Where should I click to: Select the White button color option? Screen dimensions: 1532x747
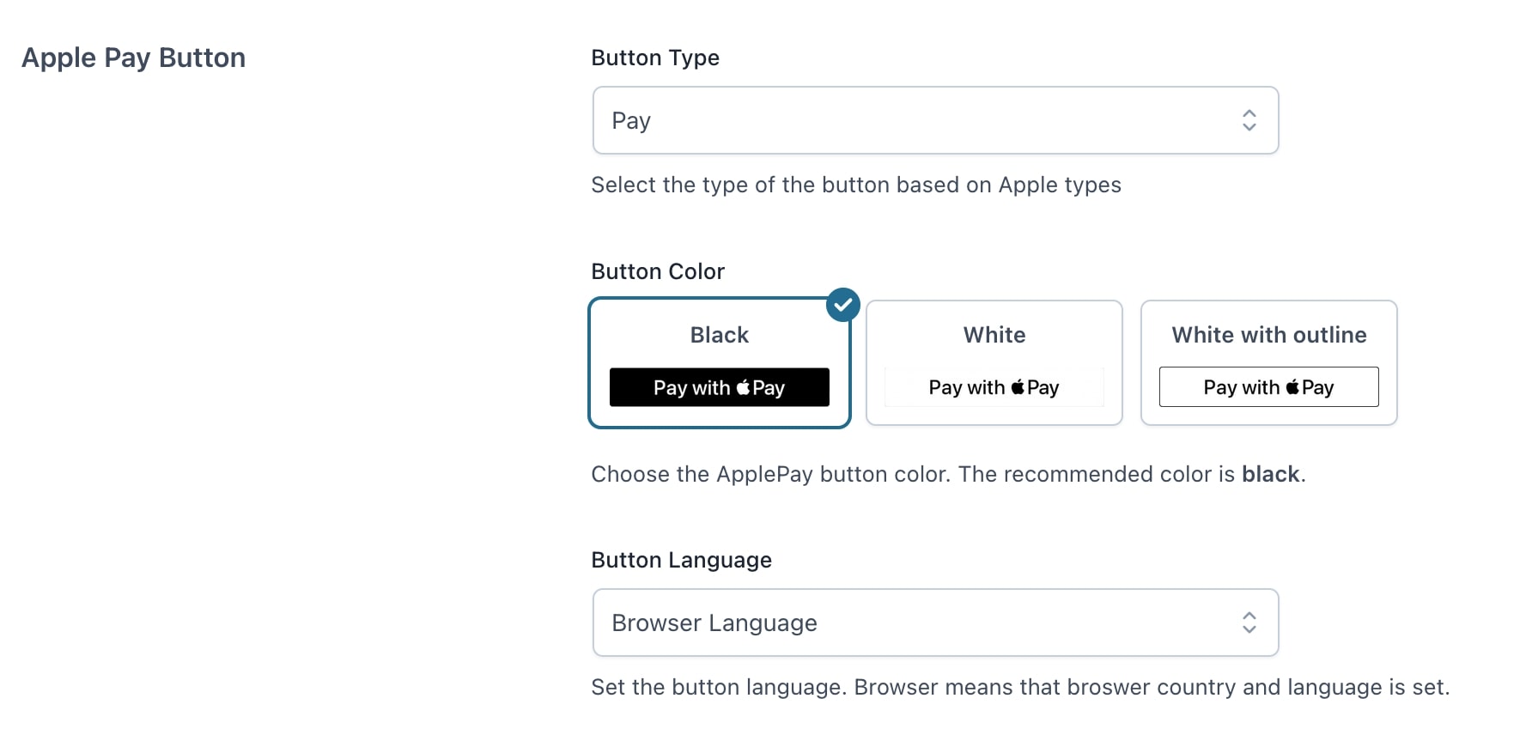coord(994,362)
